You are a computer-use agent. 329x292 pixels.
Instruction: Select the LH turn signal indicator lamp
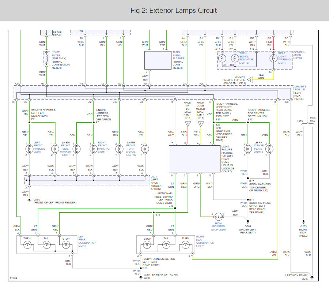222,58
